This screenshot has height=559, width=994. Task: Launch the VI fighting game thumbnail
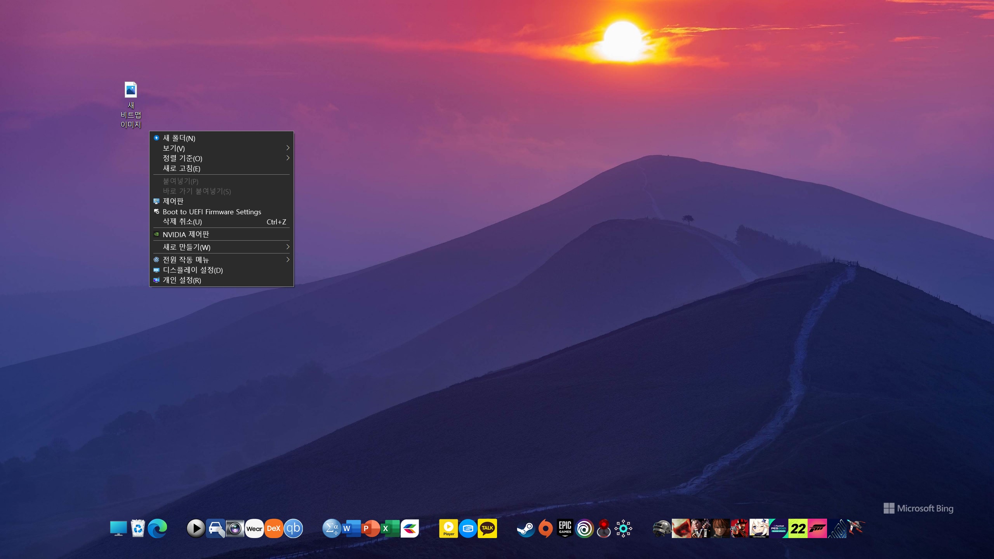pyautogui.click(x=701, y=528)
